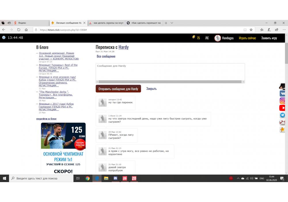288x202 pixels.
Task: Open Discord from the taskbar
Action: [115, 178]
